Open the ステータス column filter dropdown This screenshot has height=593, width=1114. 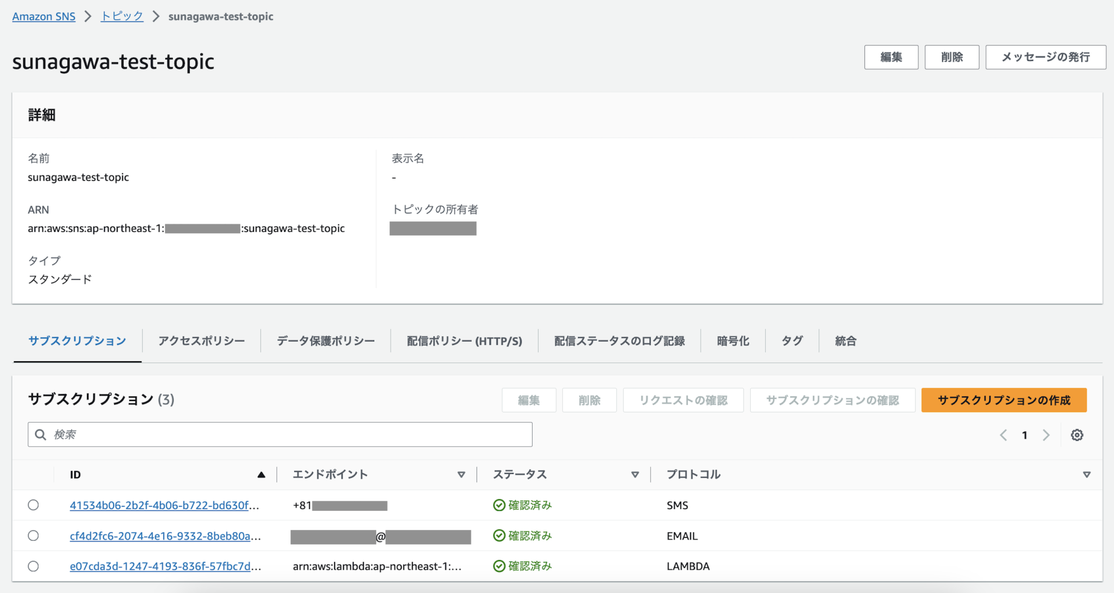point(635,474)
